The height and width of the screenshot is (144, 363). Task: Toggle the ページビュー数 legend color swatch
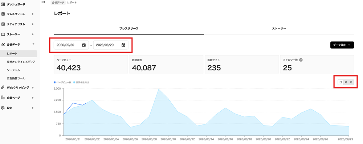coord(55,82)
